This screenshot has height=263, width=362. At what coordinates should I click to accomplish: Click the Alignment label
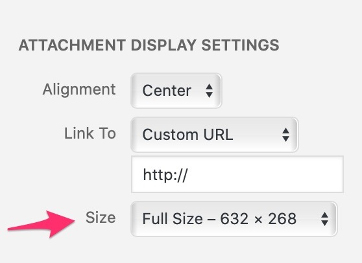point(79,89)
